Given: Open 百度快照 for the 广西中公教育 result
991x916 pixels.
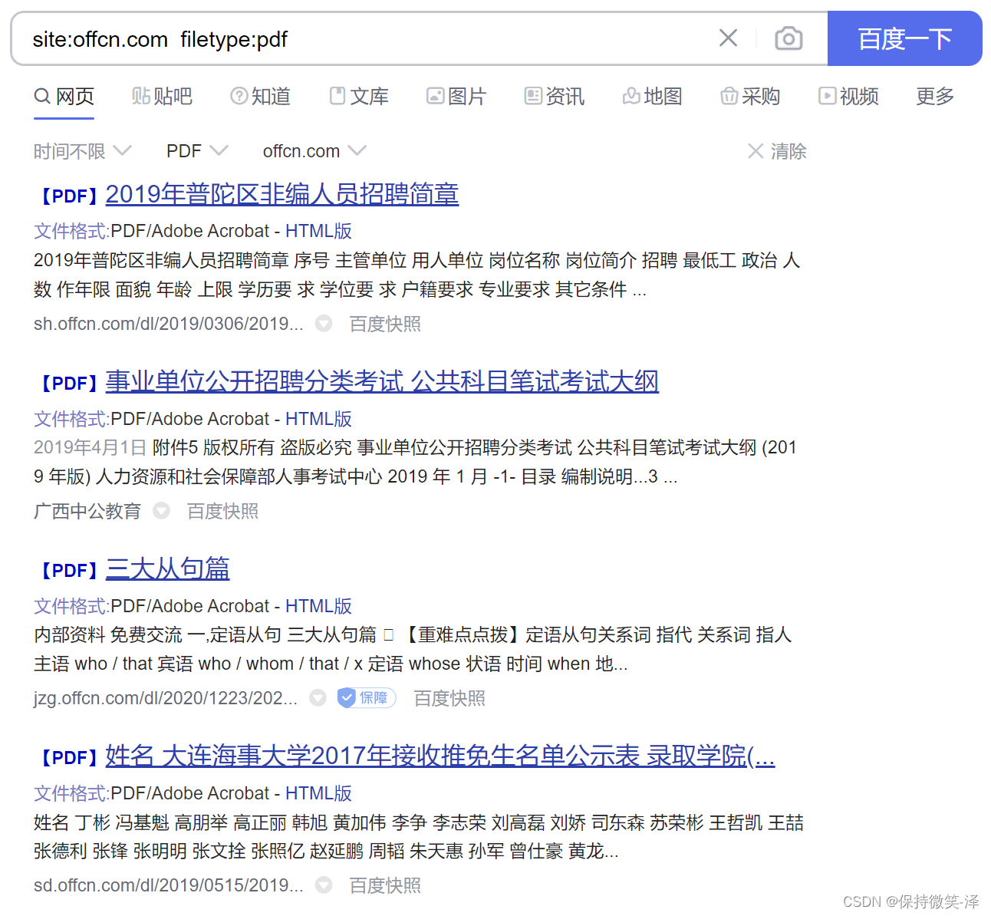Looking at the screenshot, I should 222,511.
